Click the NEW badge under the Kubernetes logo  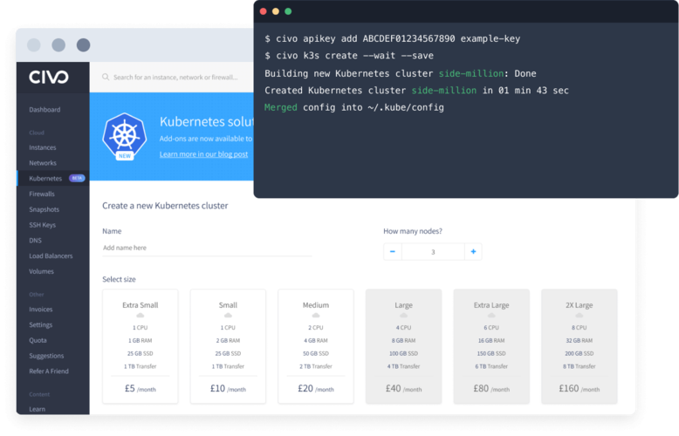[x=125, y=156]
